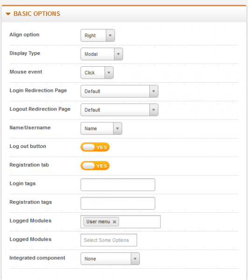Open Login Redirection Page dropdown arrow
Viewport: 248px width, 280px height.
click(x=154, y=91)
